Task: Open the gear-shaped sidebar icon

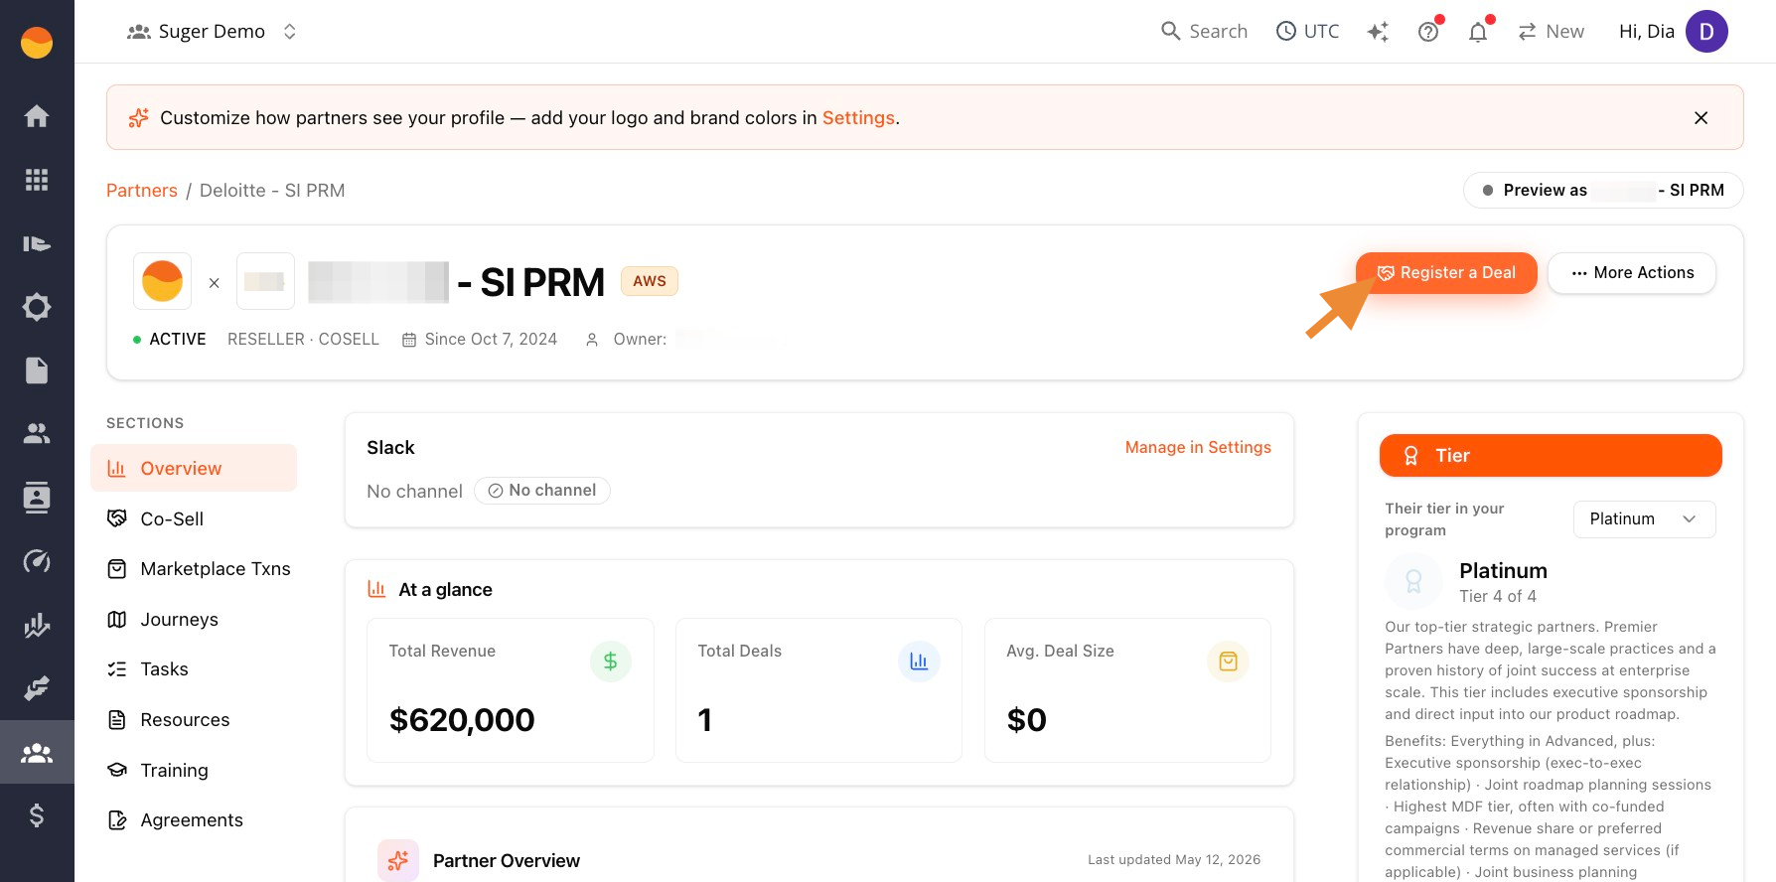Action: (x=37, y=307)
